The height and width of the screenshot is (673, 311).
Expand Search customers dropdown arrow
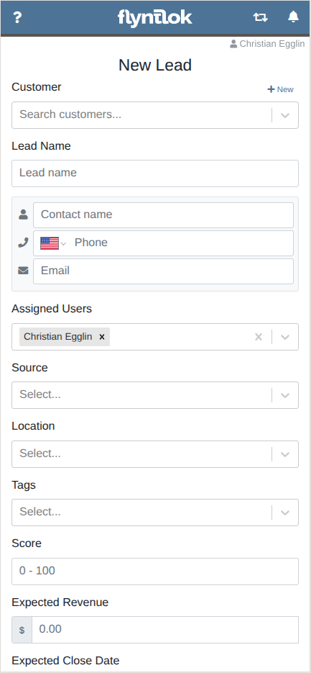point(285,115)
